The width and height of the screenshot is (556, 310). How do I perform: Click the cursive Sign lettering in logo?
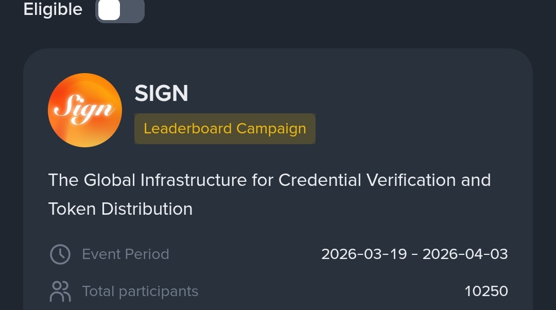tap(84, 109)
